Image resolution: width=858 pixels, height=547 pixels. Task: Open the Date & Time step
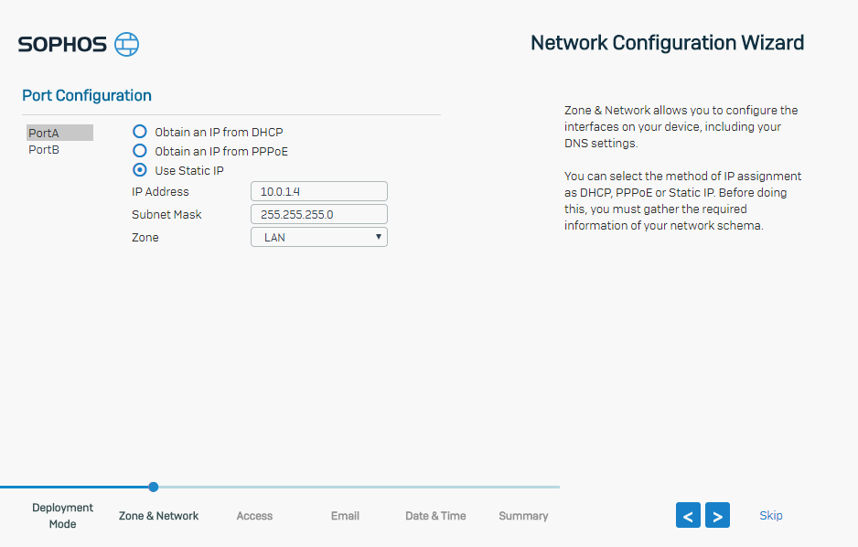[x=435, y=516]
